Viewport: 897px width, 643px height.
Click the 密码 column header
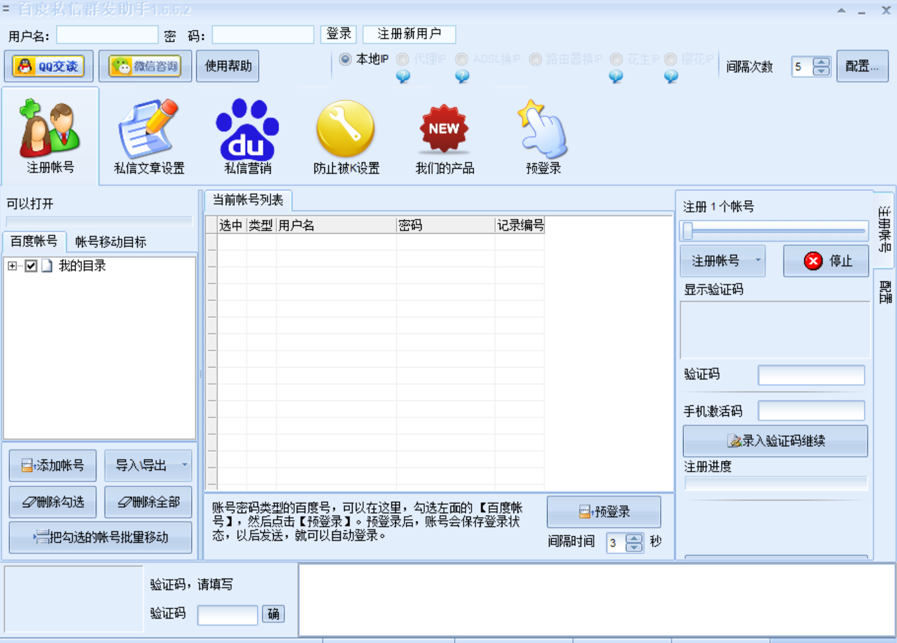tap(446, 226)
